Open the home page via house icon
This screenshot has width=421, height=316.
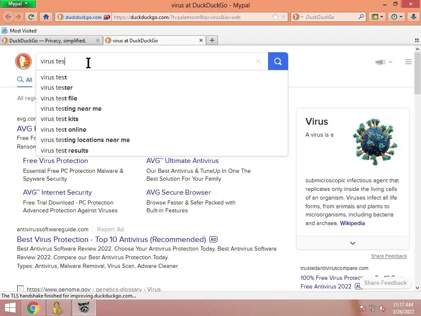coord(46,17)
